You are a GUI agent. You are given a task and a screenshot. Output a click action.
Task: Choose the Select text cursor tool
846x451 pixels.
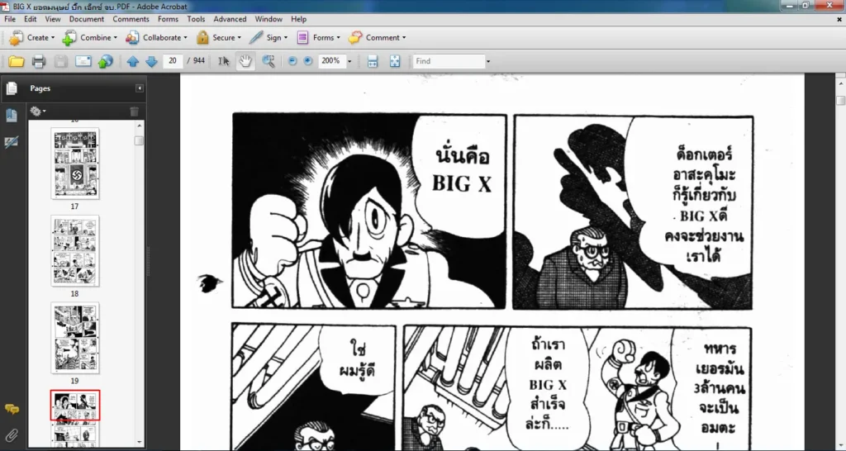[223, 61]
